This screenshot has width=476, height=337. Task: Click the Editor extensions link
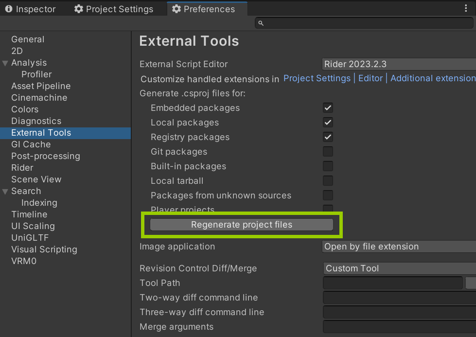(x=370, y=78)
